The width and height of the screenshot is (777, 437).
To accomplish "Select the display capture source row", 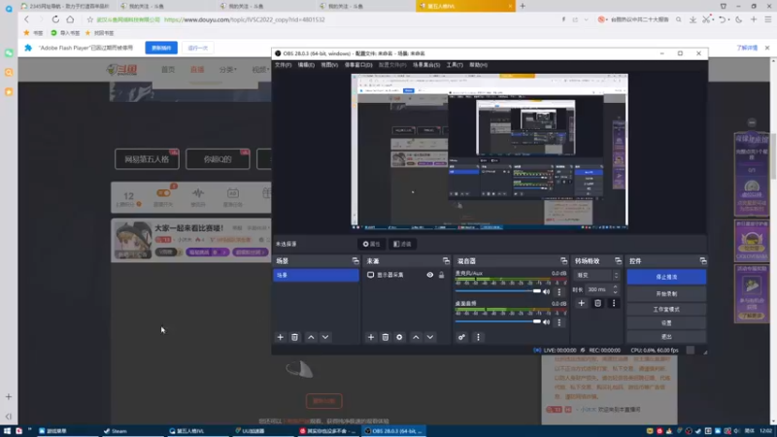I will pos(406,275).
